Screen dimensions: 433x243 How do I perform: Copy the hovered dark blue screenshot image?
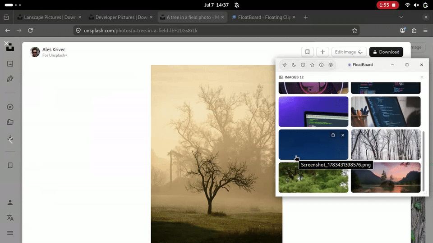point(333,135)
